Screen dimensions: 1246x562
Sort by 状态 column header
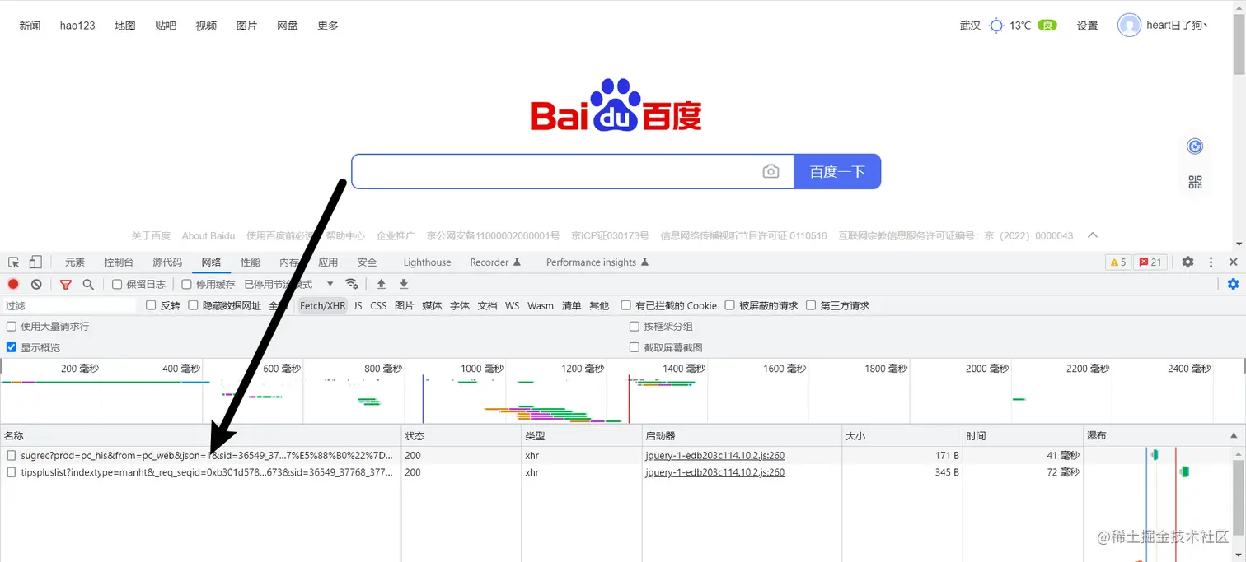coord(461,435)
